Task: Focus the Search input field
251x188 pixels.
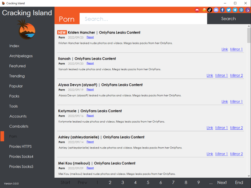Action: (143, 18)
